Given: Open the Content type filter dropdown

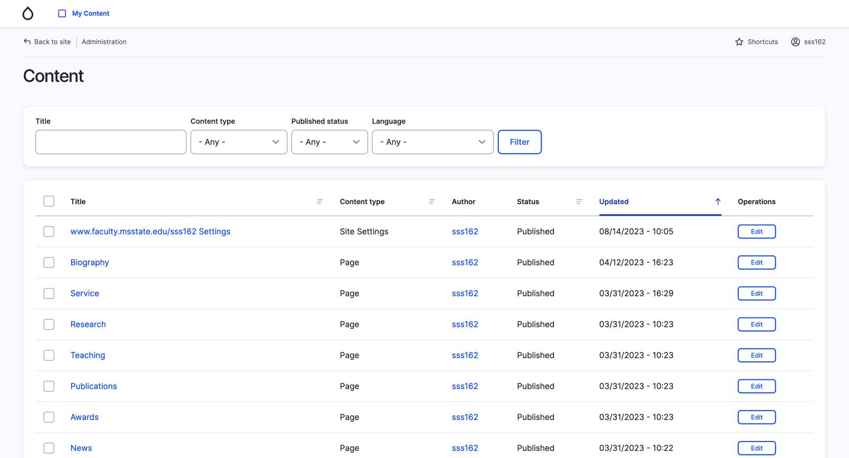Looking at the screenshot, I should 239,142.
